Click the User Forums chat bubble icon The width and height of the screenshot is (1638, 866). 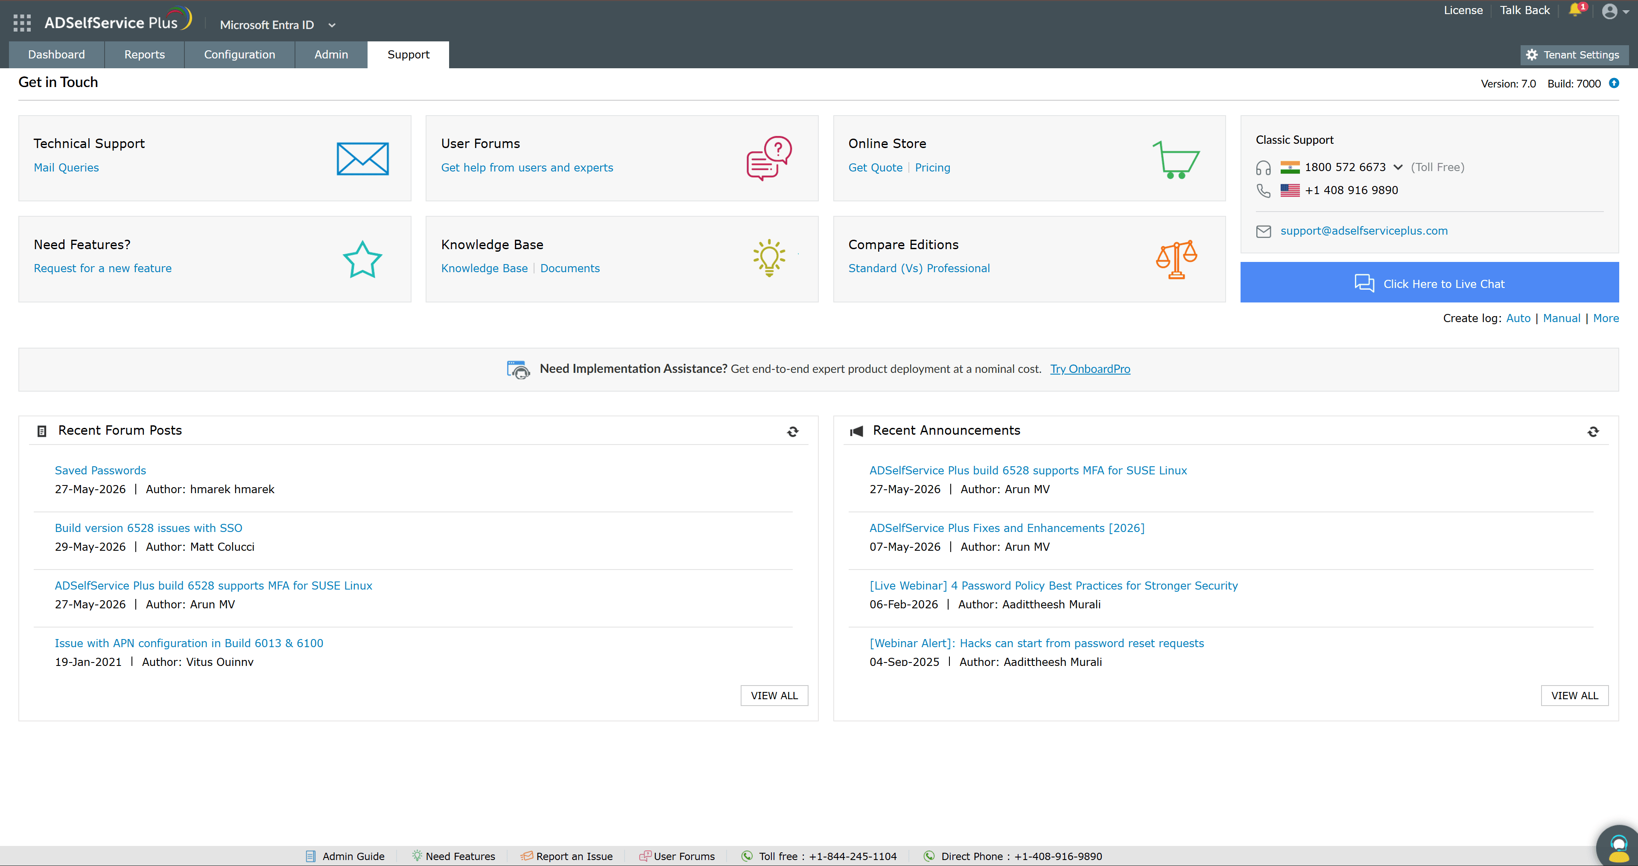click(x=769, y=158)
